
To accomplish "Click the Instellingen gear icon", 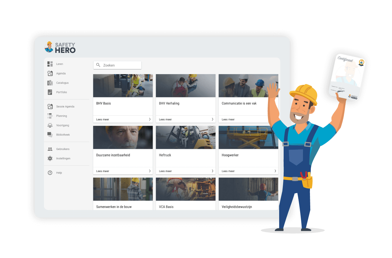I will click(x=50, y=158).
